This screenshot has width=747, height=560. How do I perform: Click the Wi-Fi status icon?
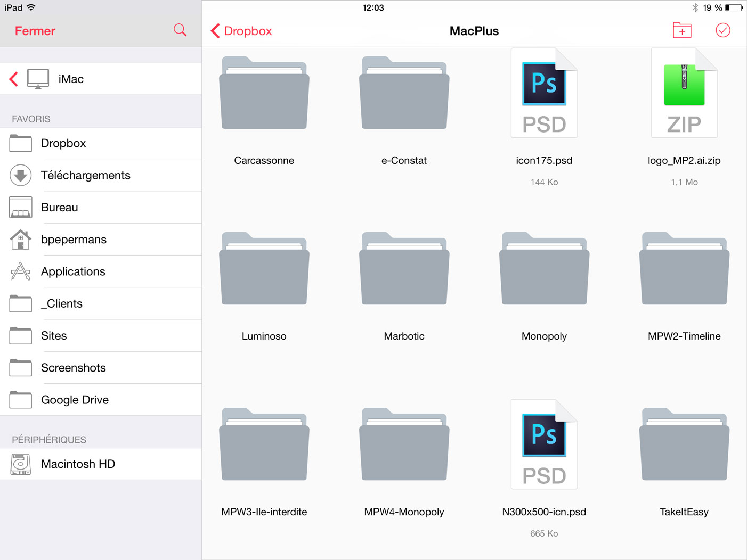click(31, 7)
